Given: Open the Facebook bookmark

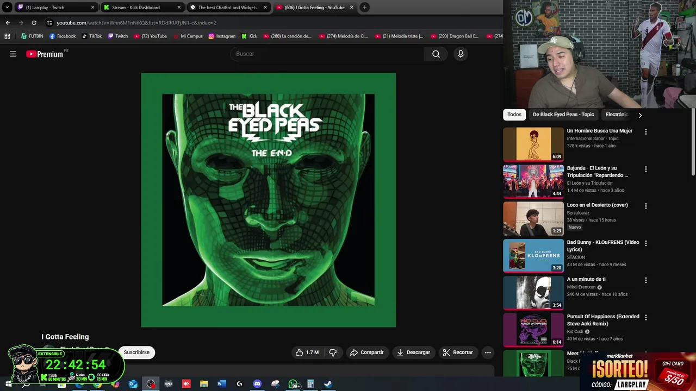Looking at the screenshot, I should coord(63,36).
